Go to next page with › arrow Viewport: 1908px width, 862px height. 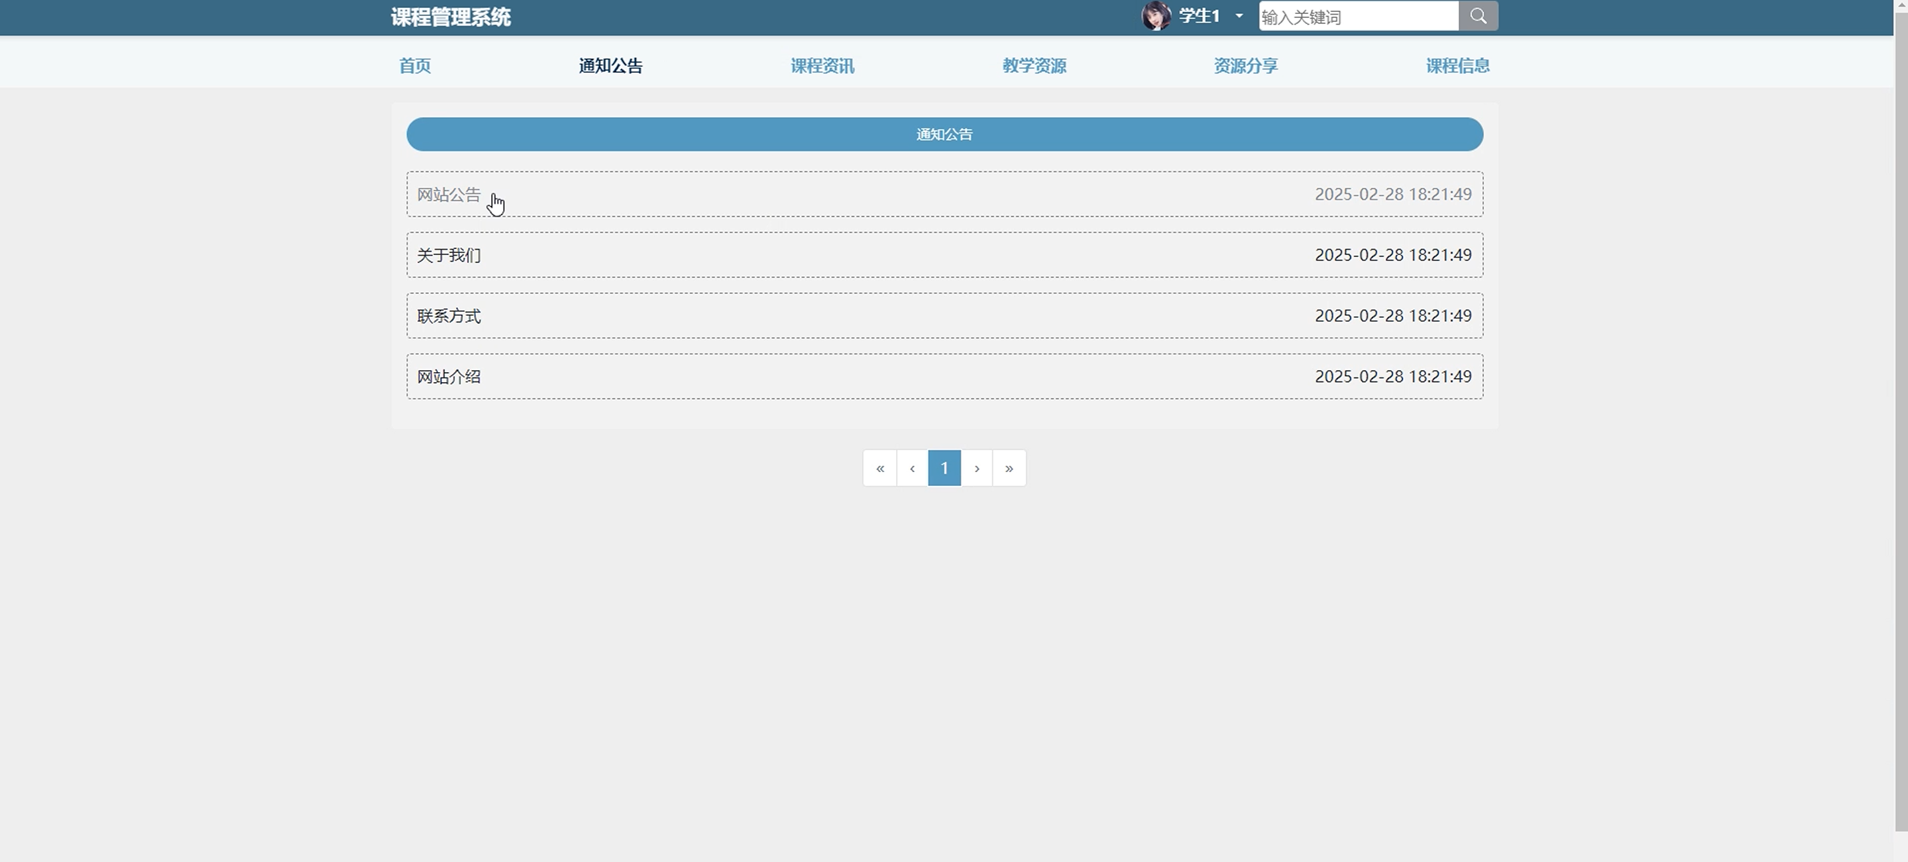click(x=977, y=468)
